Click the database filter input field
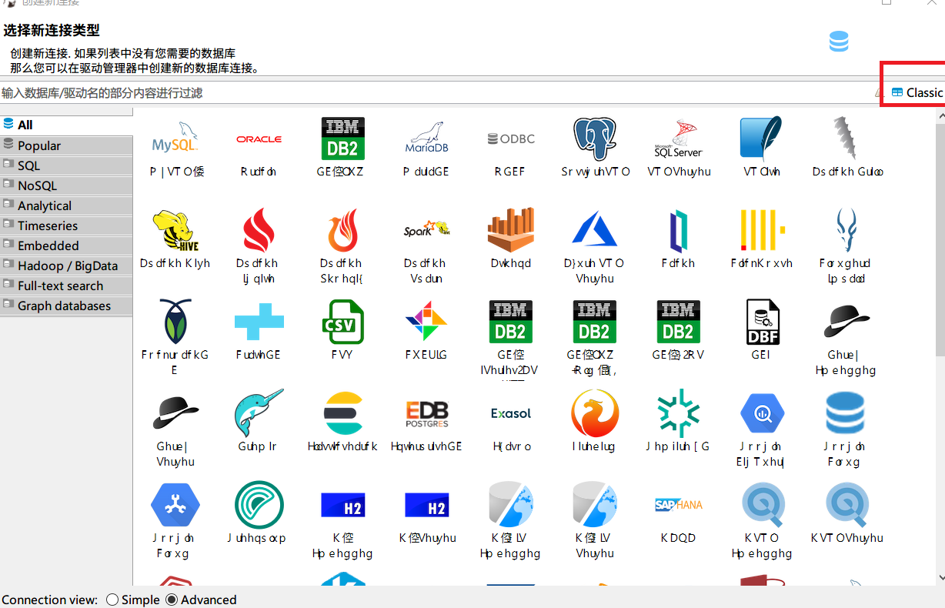This screenshot has height=608, width=945. [x=308, y=92]
